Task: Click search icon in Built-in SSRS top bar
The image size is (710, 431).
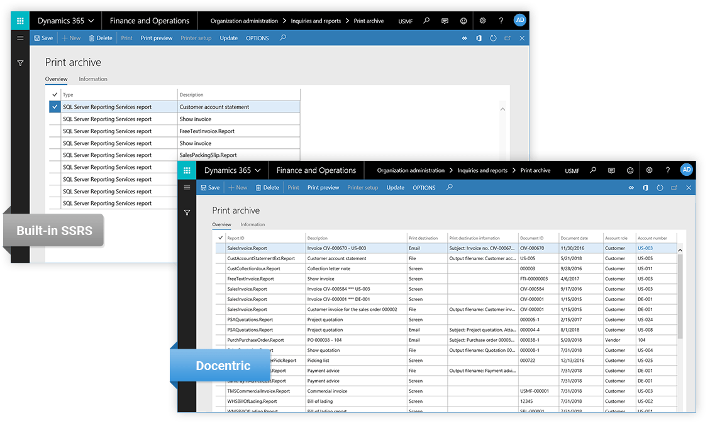Action: tap(426, 21)
